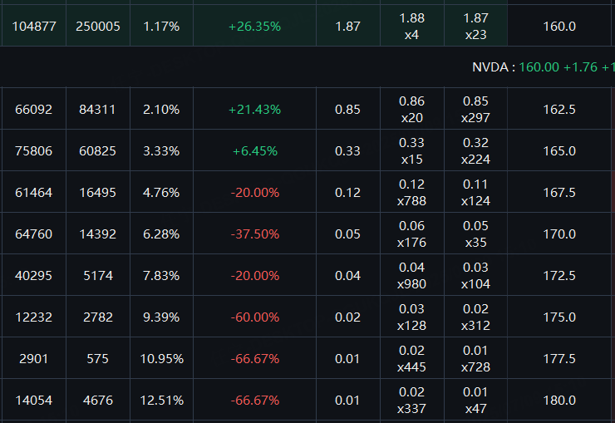Select the 162.5 strike price cell
The height and width of the screenshot is (423, 615).
click(559, 109)
